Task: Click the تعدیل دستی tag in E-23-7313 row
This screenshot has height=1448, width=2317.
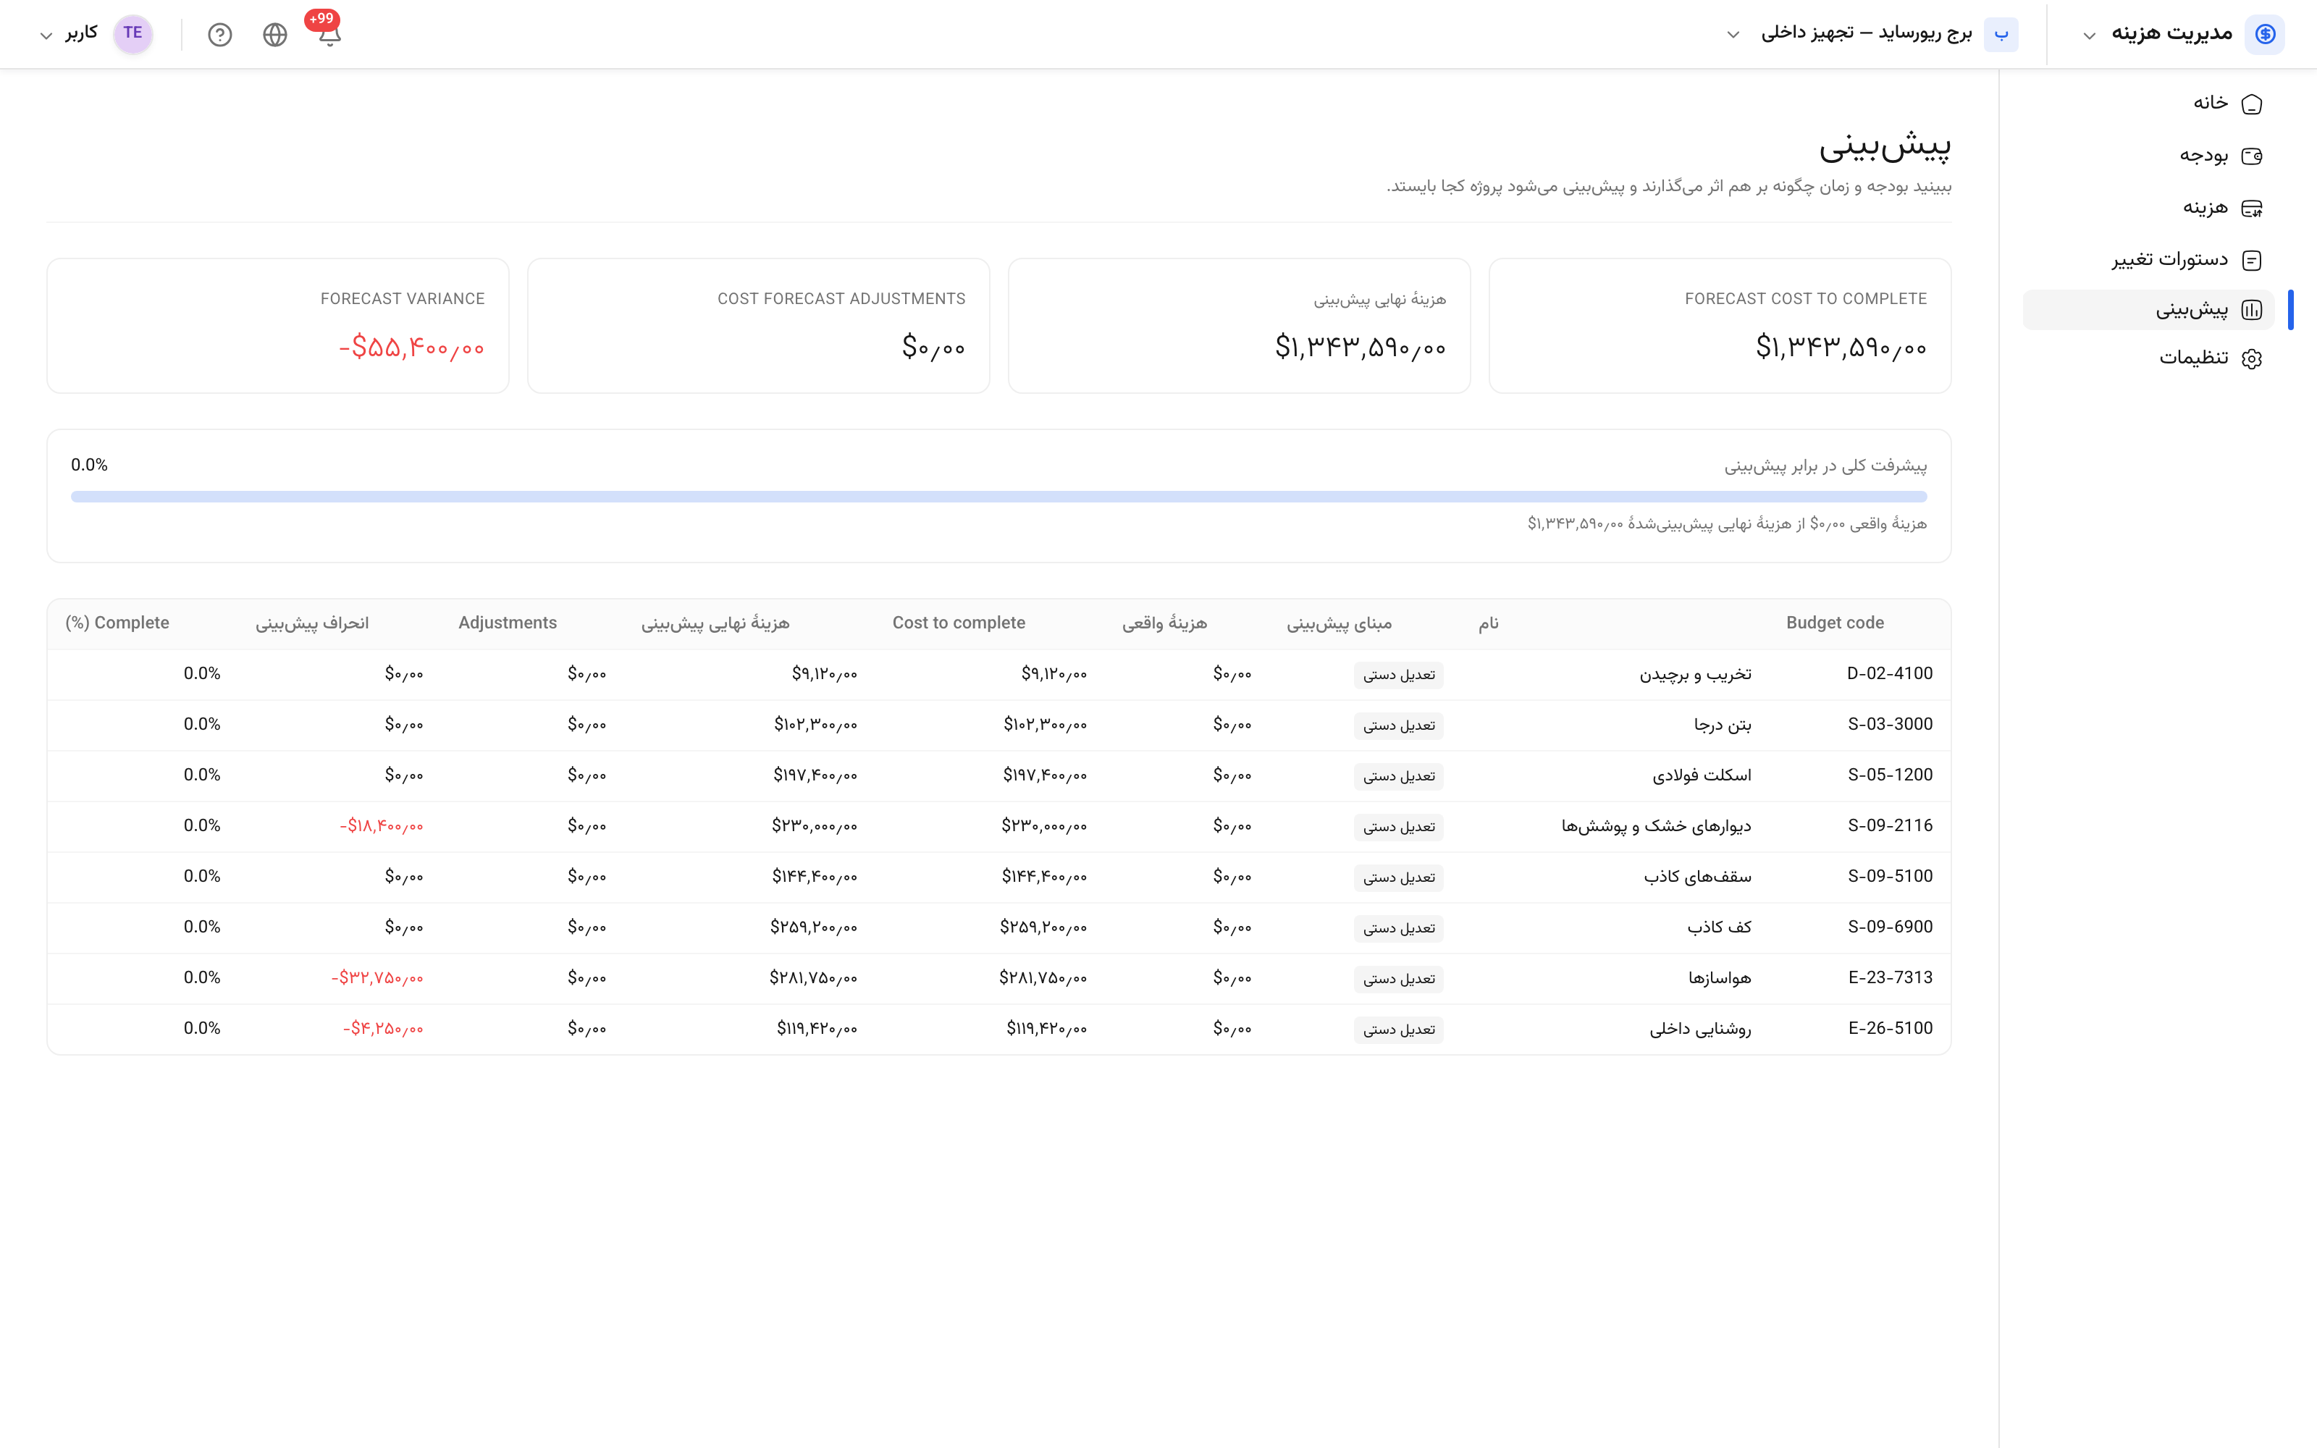Action: 1399,979
